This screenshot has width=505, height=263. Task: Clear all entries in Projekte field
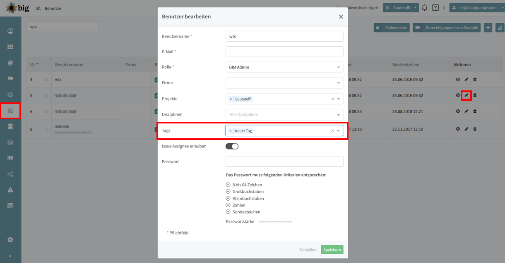[332, 99]
